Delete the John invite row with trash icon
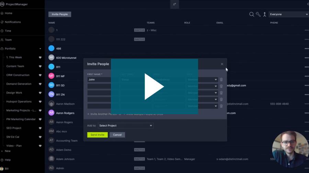The image size is (309, 173). (221, 80)
